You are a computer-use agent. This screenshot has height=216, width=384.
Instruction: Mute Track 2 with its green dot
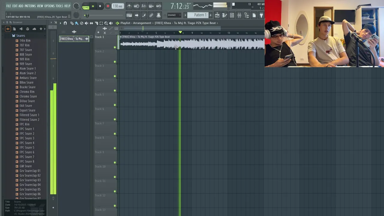[x=115, y=62]
